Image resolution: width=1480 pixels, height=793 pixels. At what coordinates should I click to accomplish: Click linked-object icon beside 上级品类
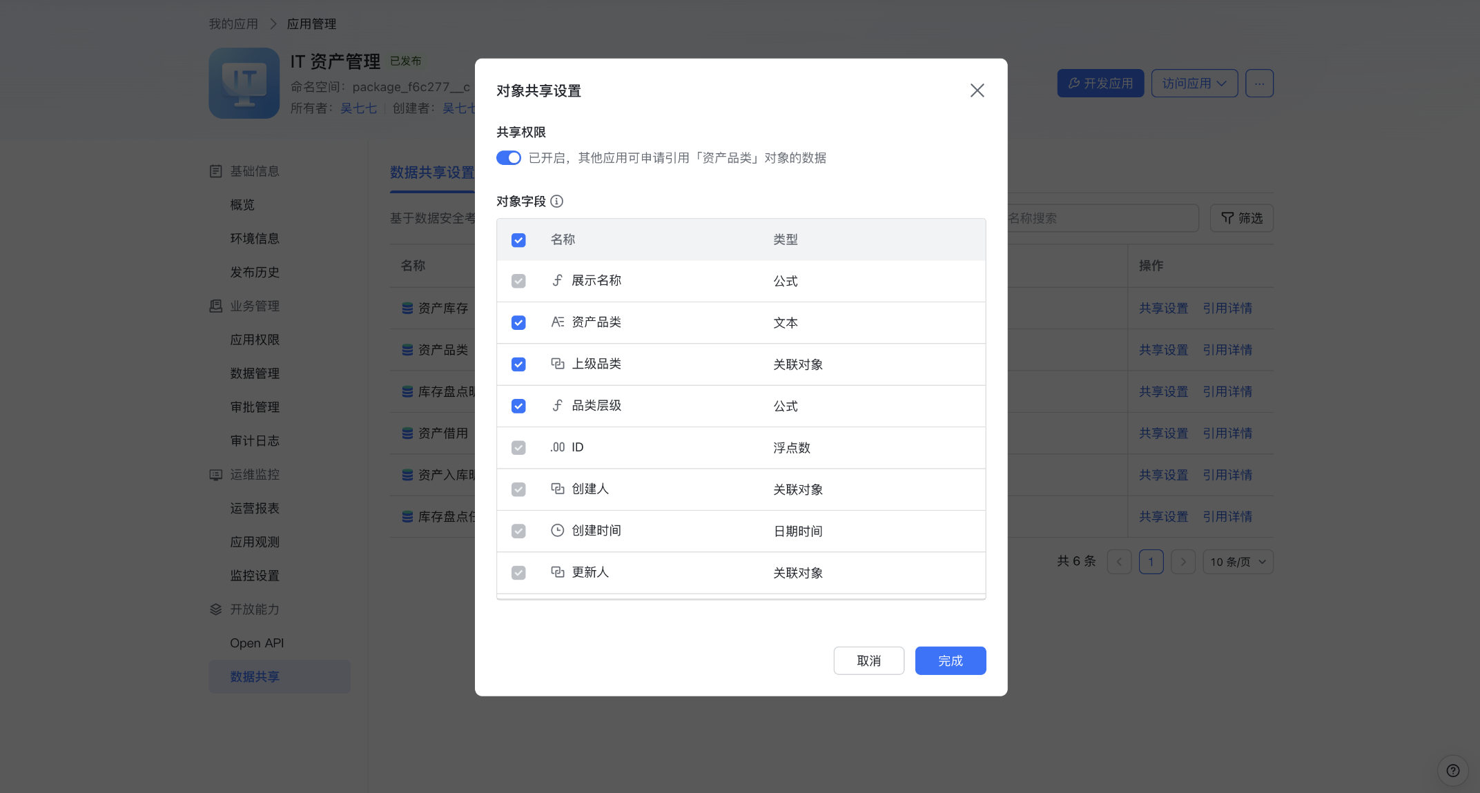[558, 364]
